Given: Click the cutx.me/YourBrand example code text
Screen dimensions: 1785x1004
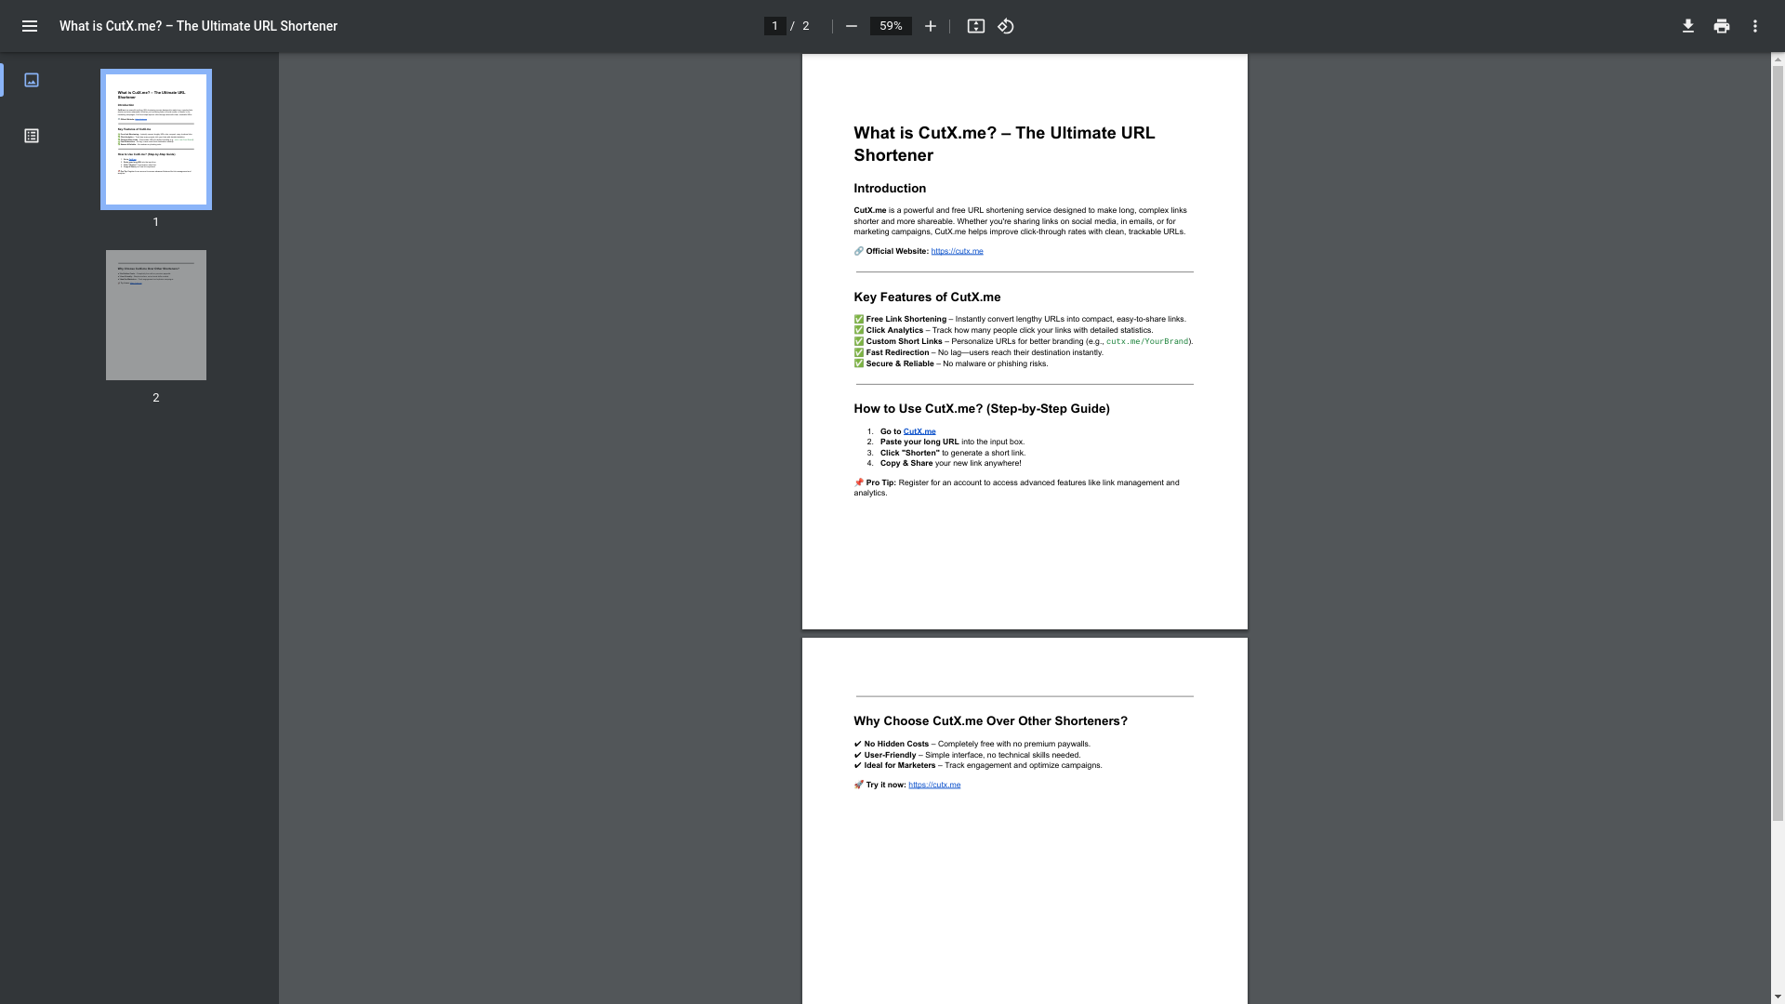Looking at the screenshot, I should pyautogui.click(x=1147, y=341).
